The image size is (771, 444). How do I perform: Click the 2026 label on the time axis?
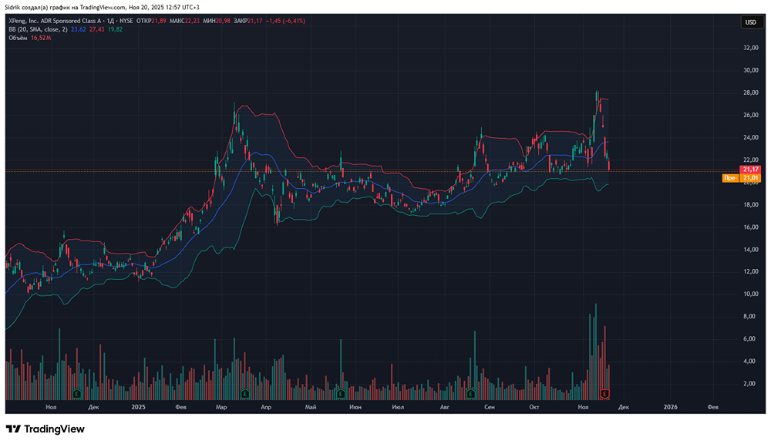click(670, 406)
